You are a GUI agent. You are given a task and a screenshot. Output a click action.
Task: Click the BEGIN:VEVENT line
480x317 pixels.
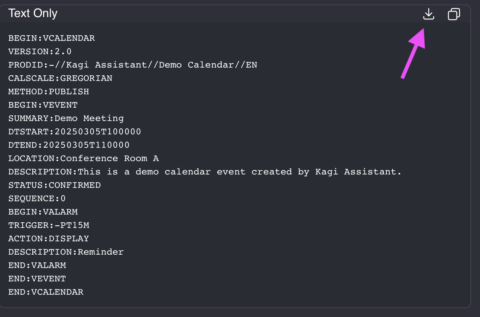click(x=43, y=105)
